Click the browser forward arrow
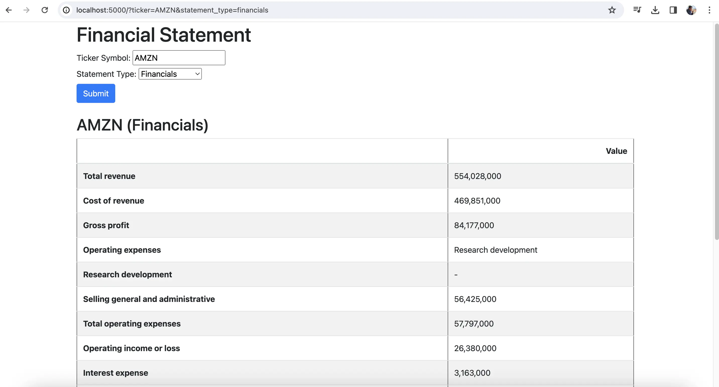This screenshot has width=719, height=387. coord(27,10)
